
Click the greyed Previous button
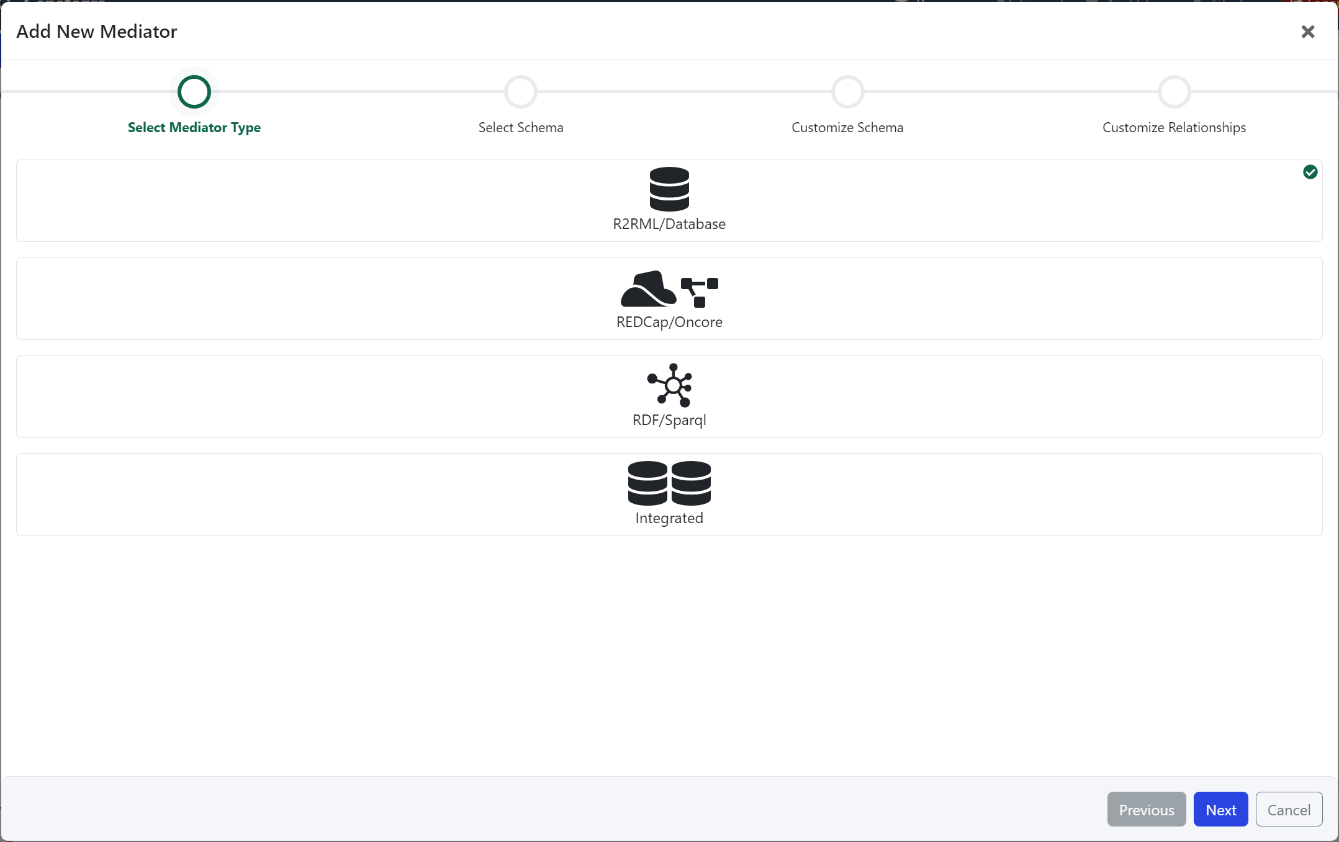(x=1146, y=810)
